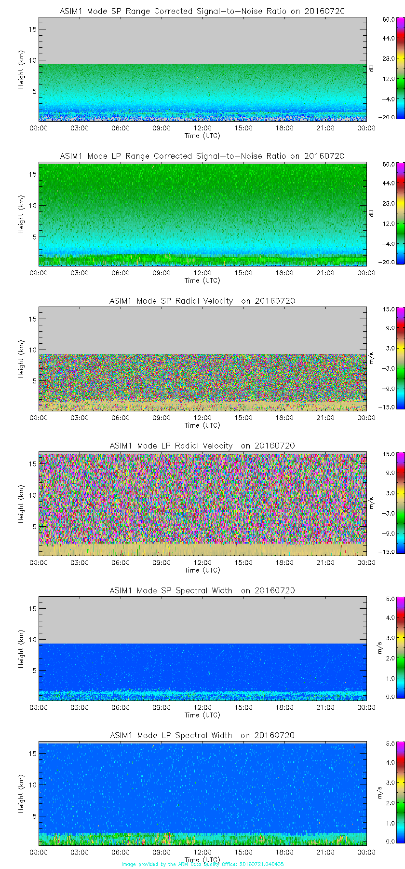Image resolution: width=405 pixels, height=869 pixels.
Task: Click the Mode SP Spectral Width title
Action: coord(202,590)
